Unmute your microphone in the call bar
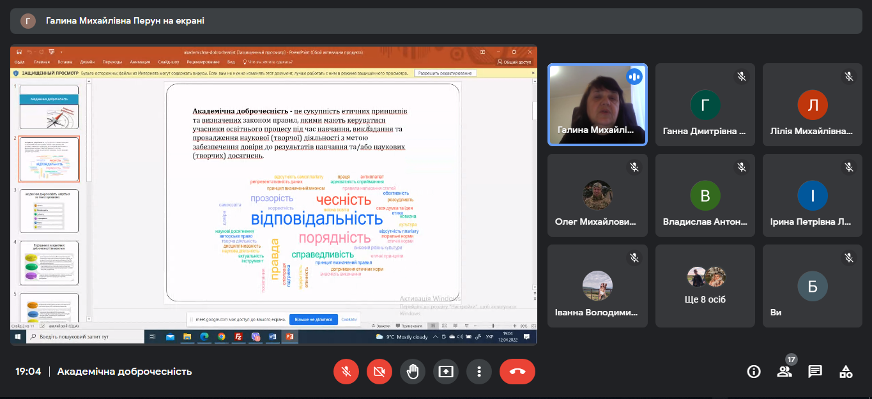872x399 pixels. click(346, 372)
